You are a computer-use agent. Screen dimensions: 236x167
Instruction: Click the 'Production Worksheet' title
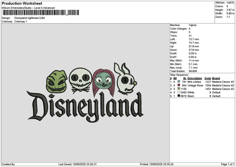pos(22,4)
